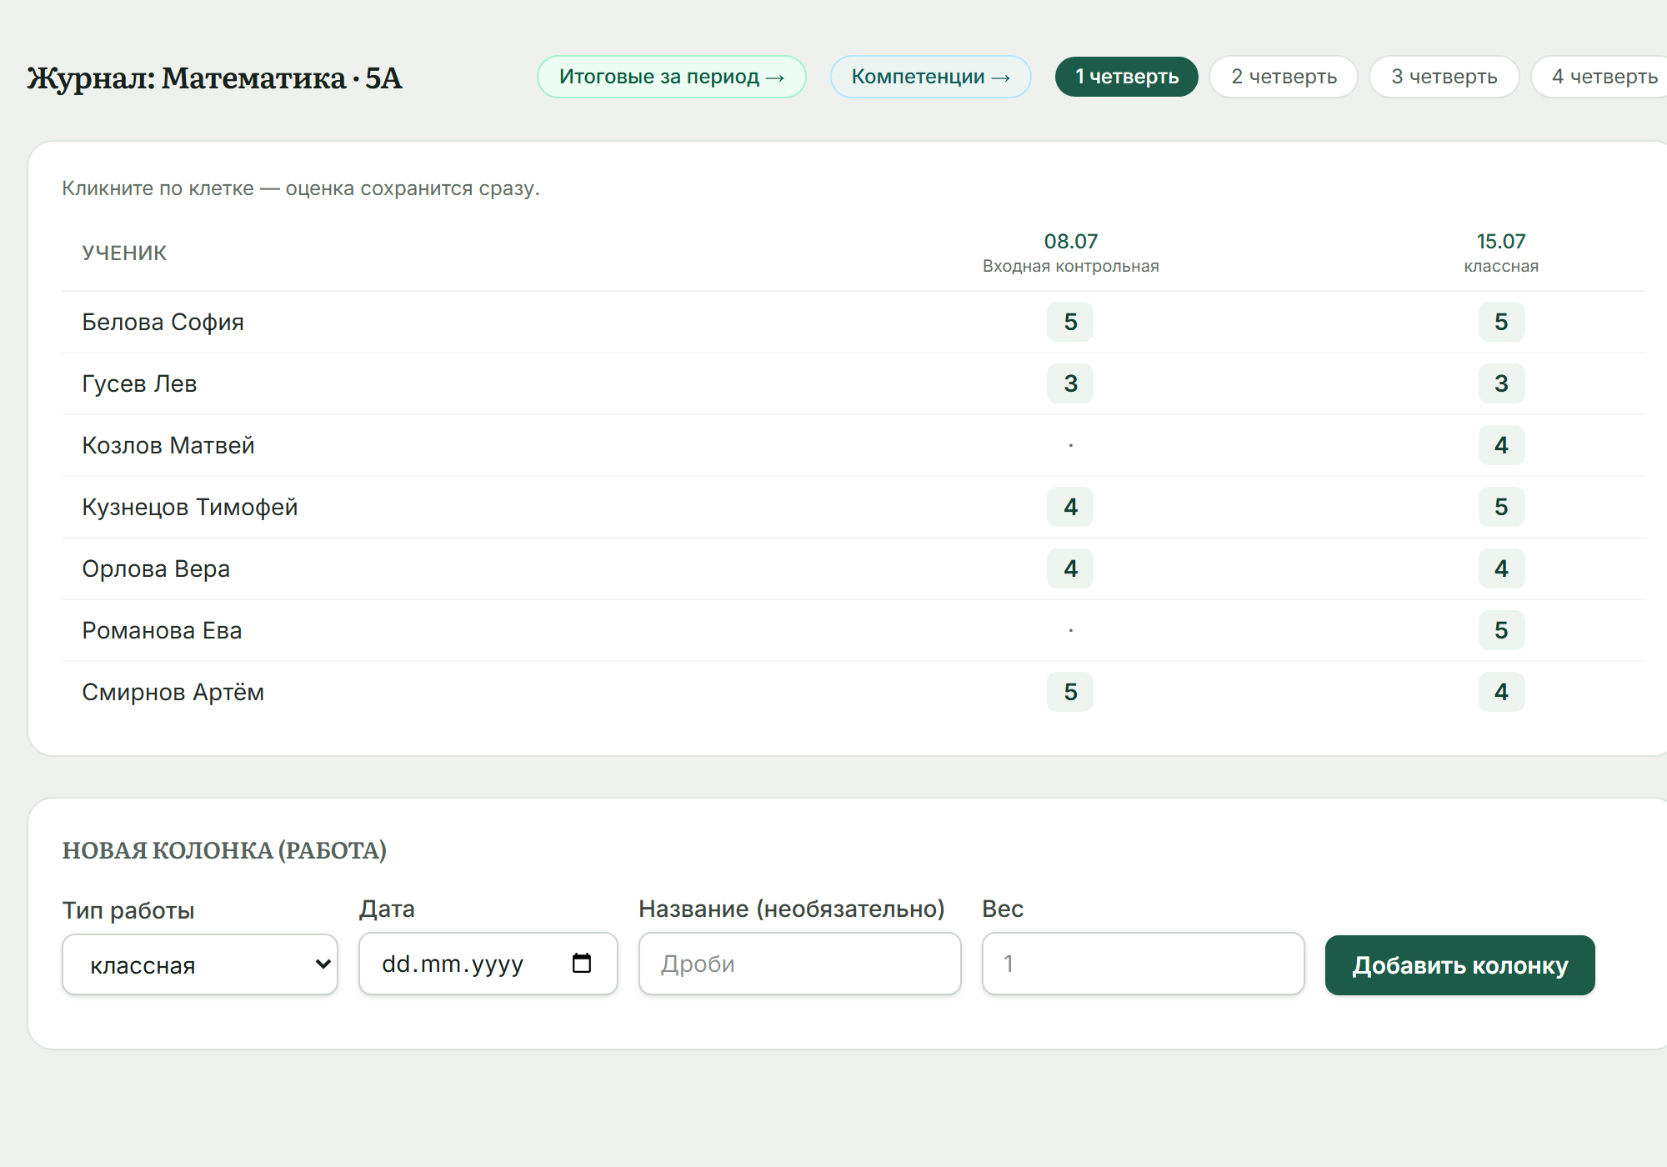Focus the Вес input field
Screen dimensions: 1667x1167
tap(1143, 963)
